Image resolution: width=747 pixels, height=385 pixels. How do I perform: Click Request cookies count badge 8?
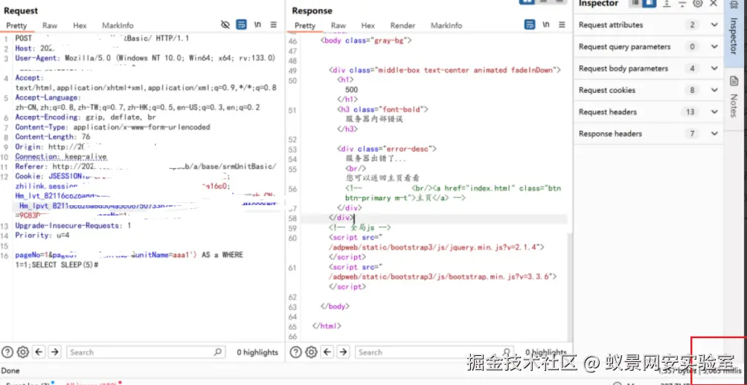tap(692, 90)
